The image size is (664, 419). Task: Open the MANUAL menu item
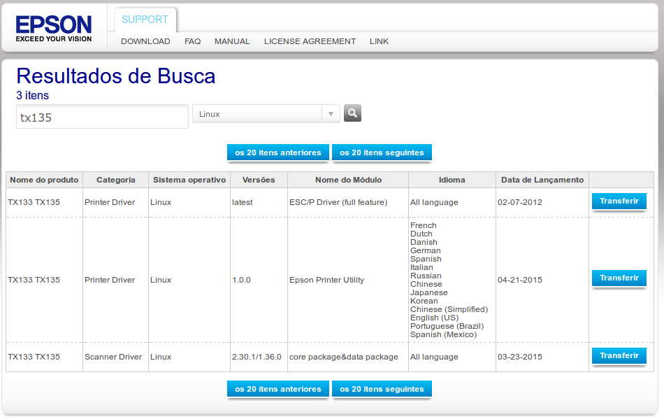(x=232, y=41)
